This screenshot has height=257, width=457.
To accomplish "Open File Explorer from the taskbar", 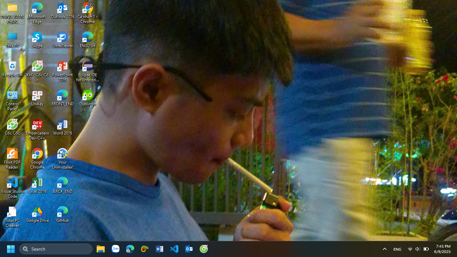I will point(101,249).
